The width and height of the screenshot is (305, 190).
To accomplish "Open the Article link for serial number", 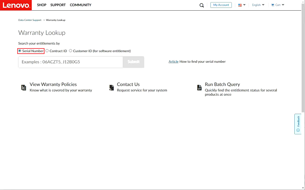I will 173,62.
